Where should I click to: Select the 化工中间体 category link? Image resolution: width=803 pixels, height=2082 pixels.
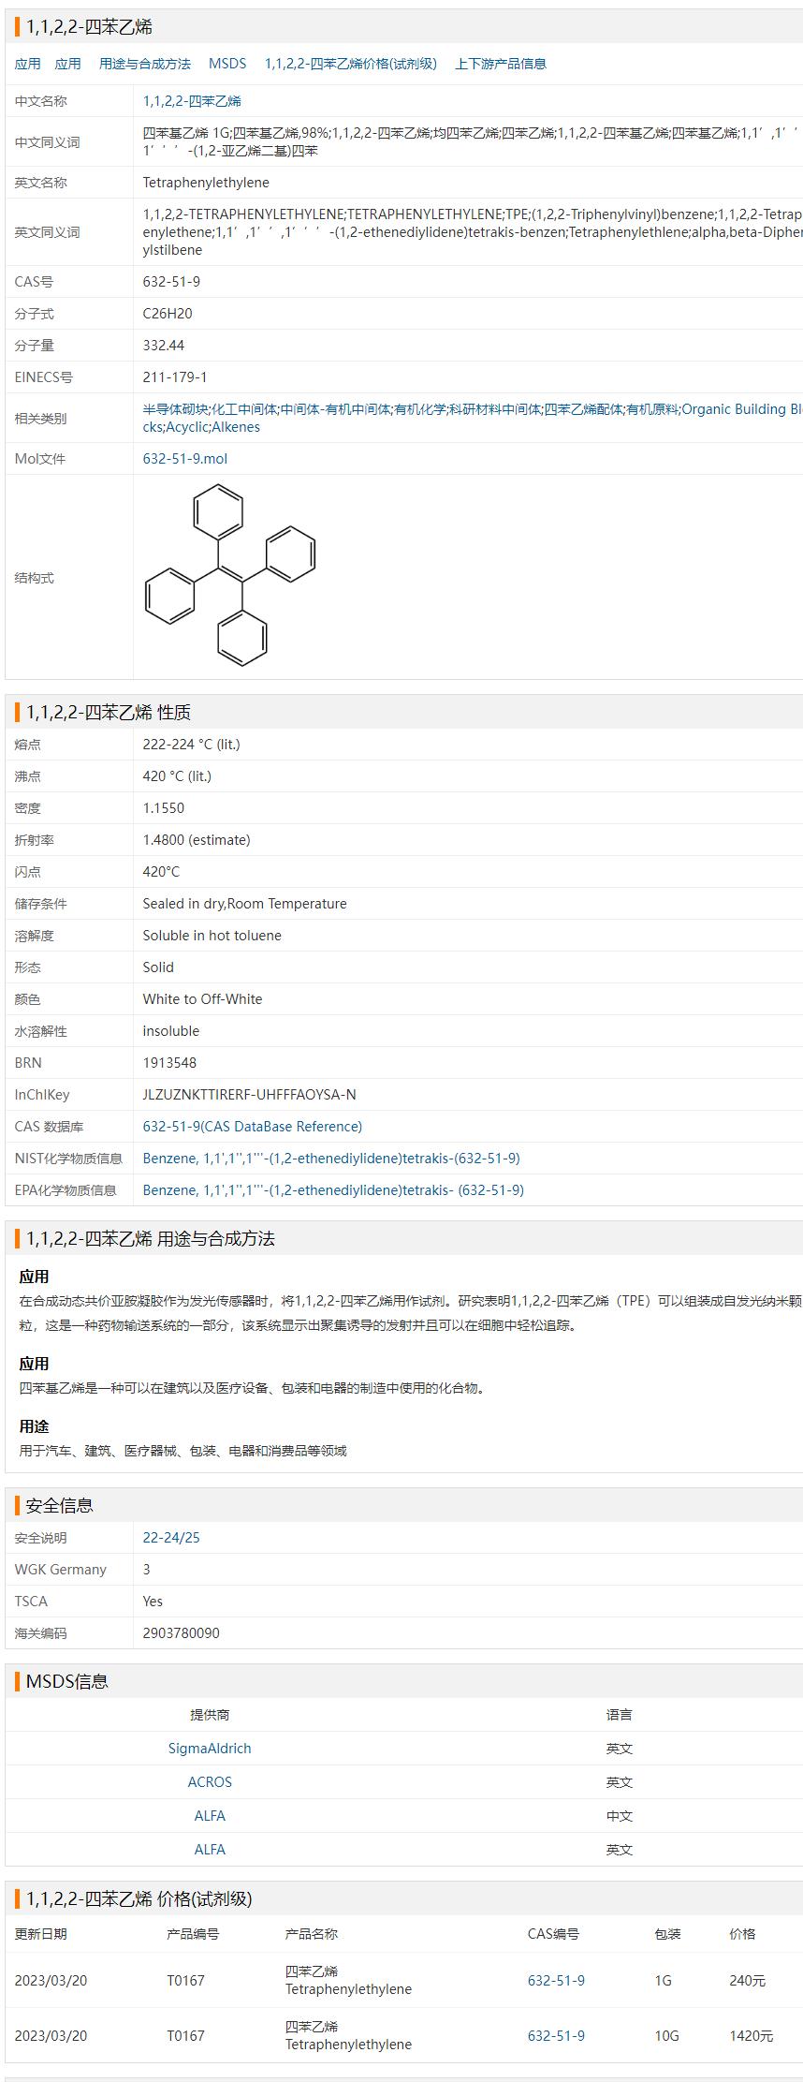[244, 409]
